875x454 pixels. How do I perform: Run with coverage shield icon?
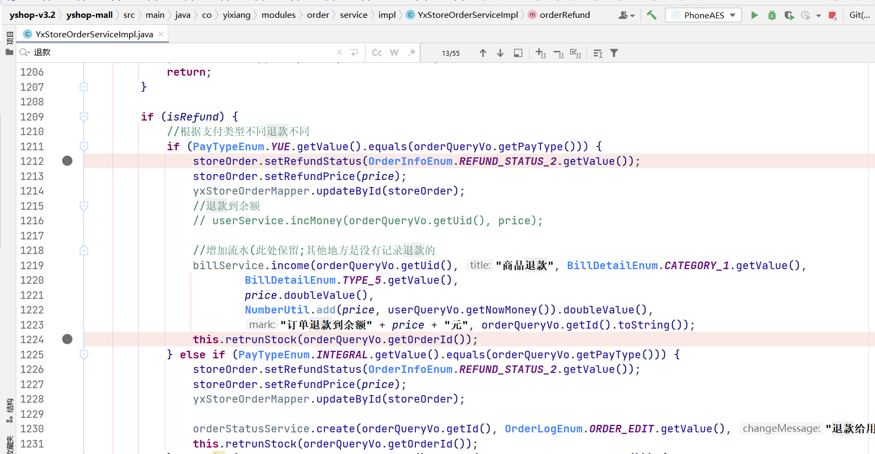[789, 15]
